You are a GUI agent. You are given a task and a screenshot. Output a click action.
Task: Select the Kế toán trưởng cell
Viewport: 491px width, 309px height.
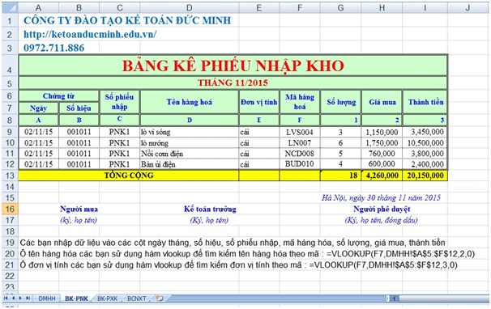[x=210, y=209]
